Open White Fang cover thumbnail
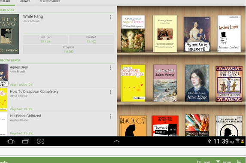The width and height of the screenshot is (246, 163). coord(9,34)
